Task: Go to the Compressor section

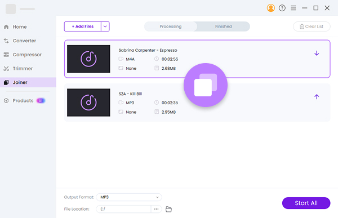Action: [28, 55]
